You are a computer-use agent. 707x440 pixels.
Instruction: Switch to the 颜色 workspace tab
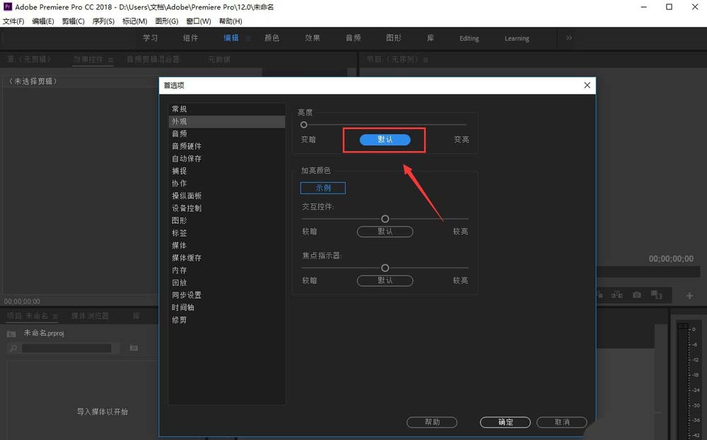point(272,38)
